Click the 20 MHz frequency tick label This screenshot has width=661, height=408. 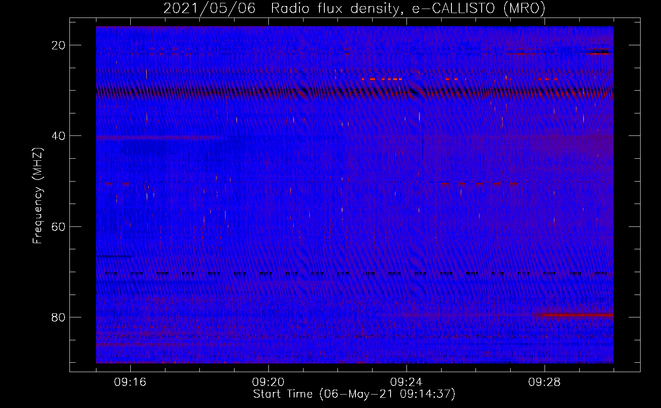click(x=59, y=45)
